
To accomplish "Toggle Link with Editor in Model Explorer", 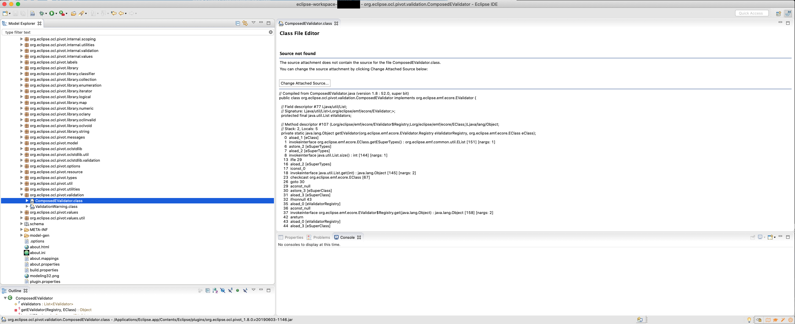I will tap(245, 23).
